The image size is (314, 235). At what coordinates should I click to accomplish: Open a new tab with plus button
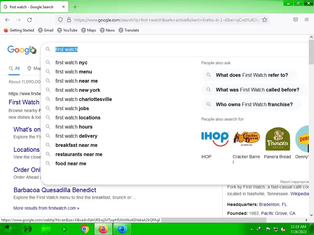coord(75,7)
